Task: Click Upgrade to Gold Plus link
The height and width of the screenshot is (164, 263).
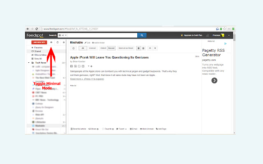Action: coord(191,35)
